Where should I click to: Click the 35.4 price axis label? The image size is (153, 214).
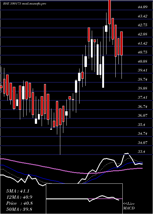click(141, 125)
